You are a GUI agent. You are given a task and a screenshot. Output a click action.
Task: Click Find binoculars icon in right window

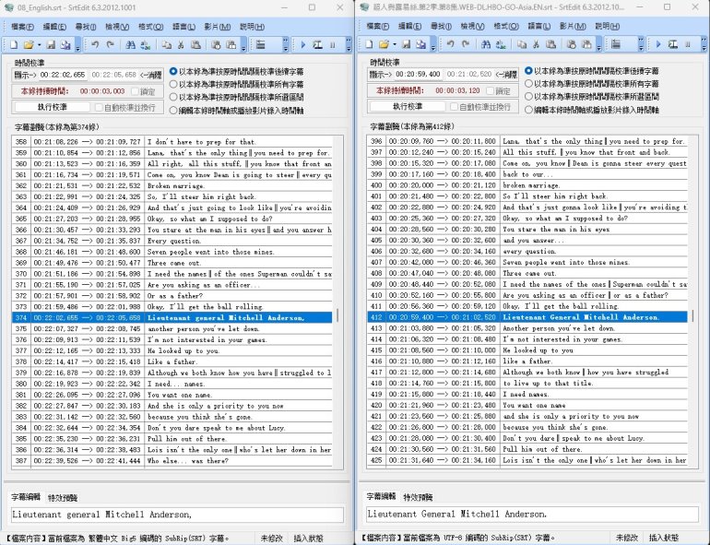(486, 44)
